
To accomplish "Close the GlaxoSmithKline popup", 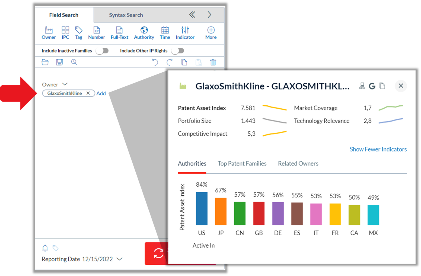I will (401, 86).
